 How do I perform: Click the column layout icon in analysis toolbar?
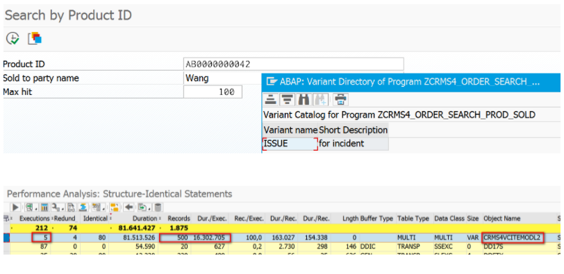pyautogui.click(x=44, y=207)
